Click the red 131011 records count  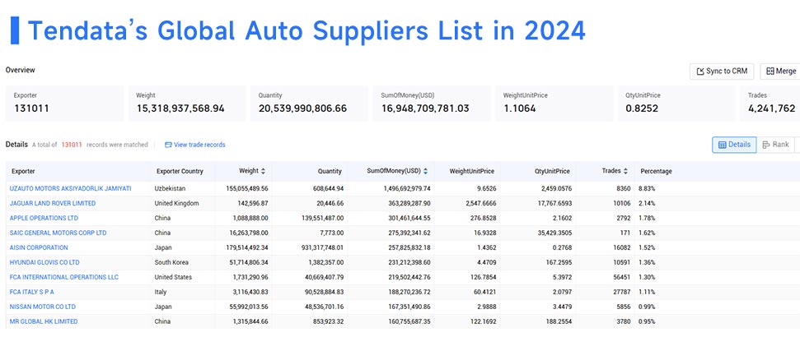72,145
